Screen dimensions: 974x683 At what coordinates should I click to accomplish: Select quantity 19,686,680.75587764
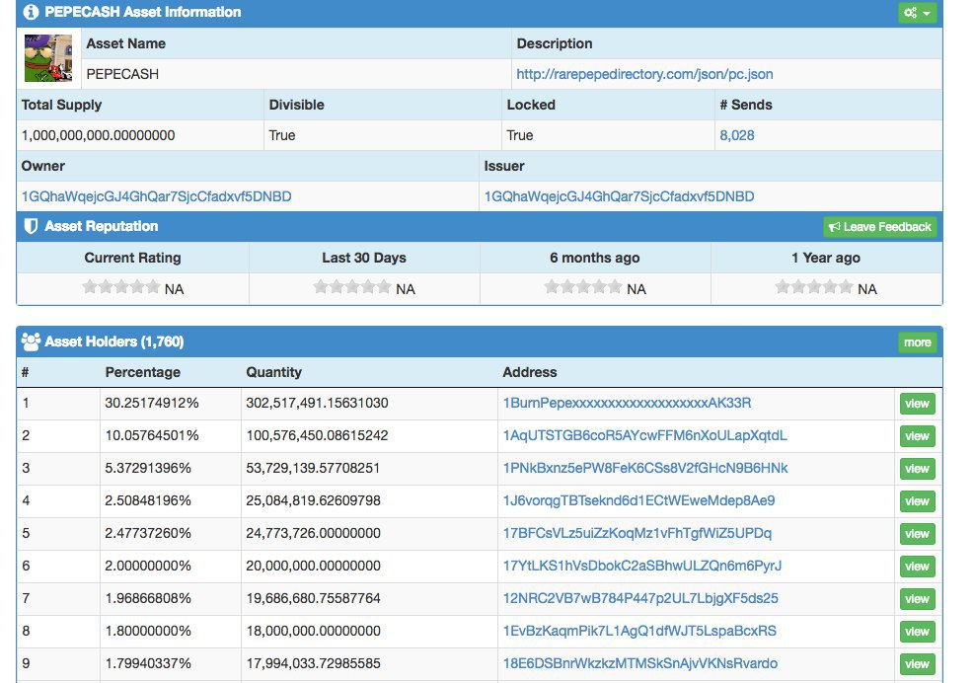313,598
